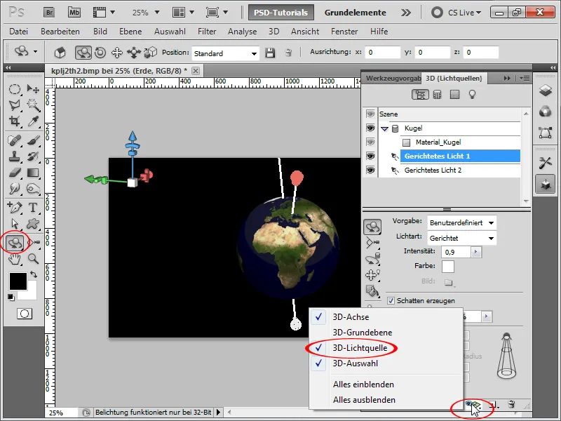Select the Move tool
The image size is (561, 421).
pos(33,89)
